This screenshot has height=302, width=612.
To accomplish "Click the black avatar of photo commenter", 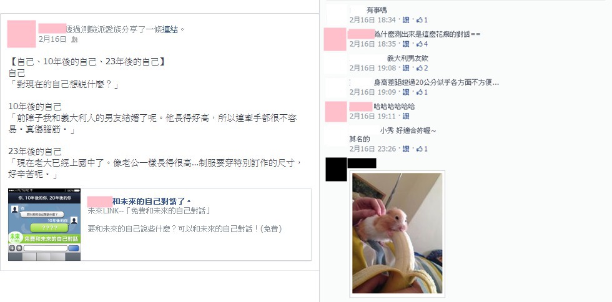I will [336, 169].
